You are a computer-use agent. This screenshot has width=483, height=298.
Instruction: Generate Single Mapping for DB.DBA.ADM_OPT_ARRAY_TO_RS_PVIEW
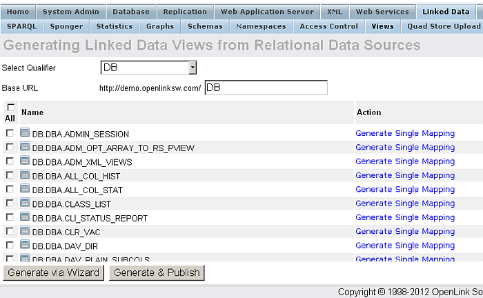405,147
